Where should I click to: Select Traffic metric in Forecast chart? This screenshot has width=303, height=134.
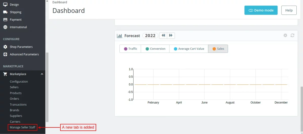130,49
